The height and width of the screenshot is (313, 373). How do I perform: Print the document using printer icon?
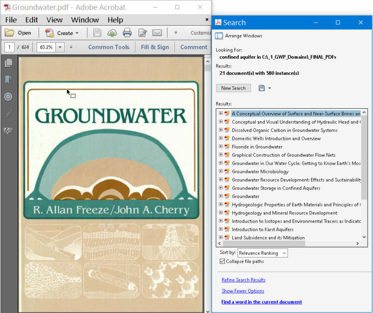[x=127, y=33]
